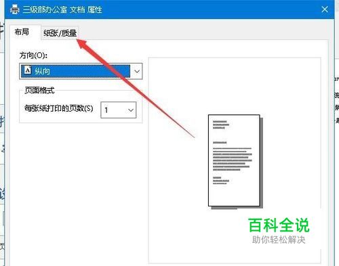This screenshot has width=339, height=266.
Task: Click the dialog title 文档 属性
Action: coord(86,9)
